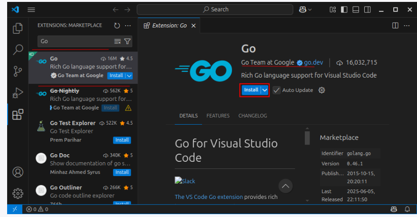Open the Slack badge link
This screenshot has width=417, height=217.
185,181
